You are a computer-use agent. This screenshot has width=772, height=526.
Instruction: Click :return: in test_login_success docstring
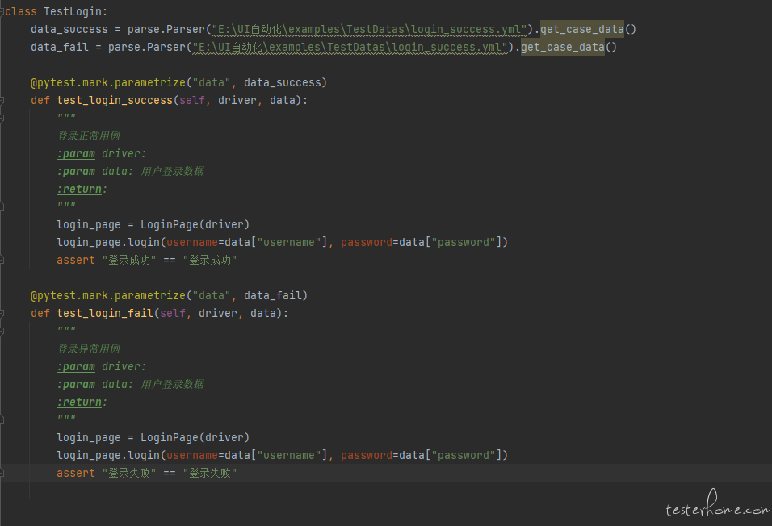pos(82,189)
